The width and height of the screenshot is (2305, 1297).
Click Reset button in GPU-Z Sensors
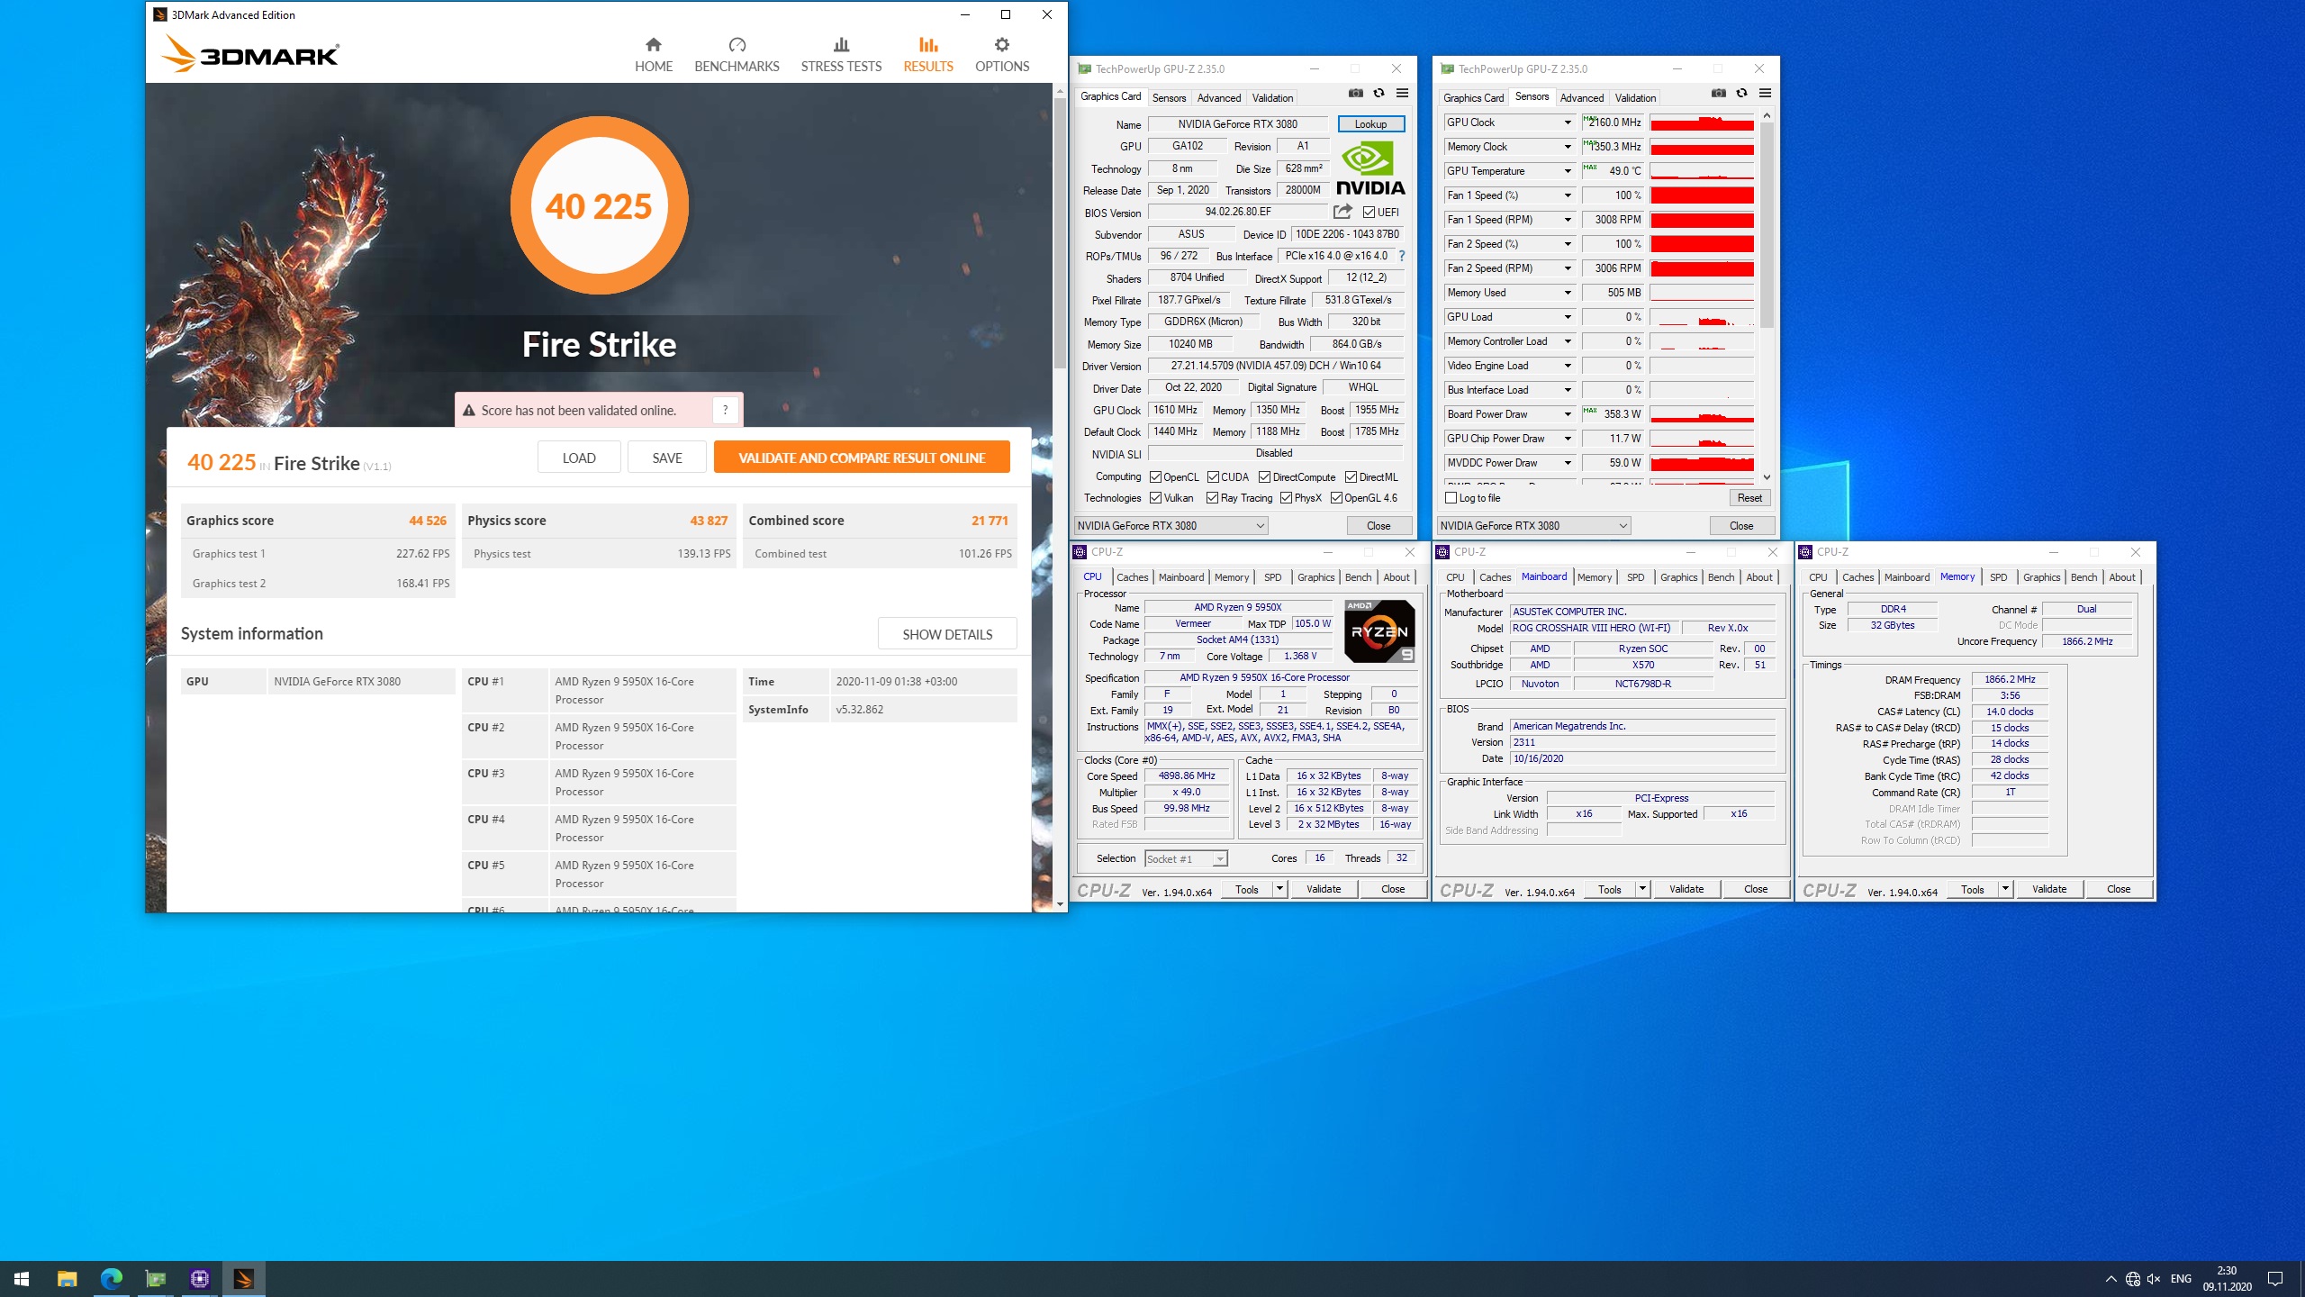click(1749, 498)
